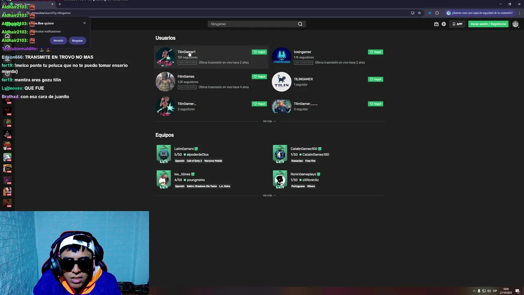Open the notification center icon in the taskbar
Viewport: 524px width, 295px height.
[517, 291]
